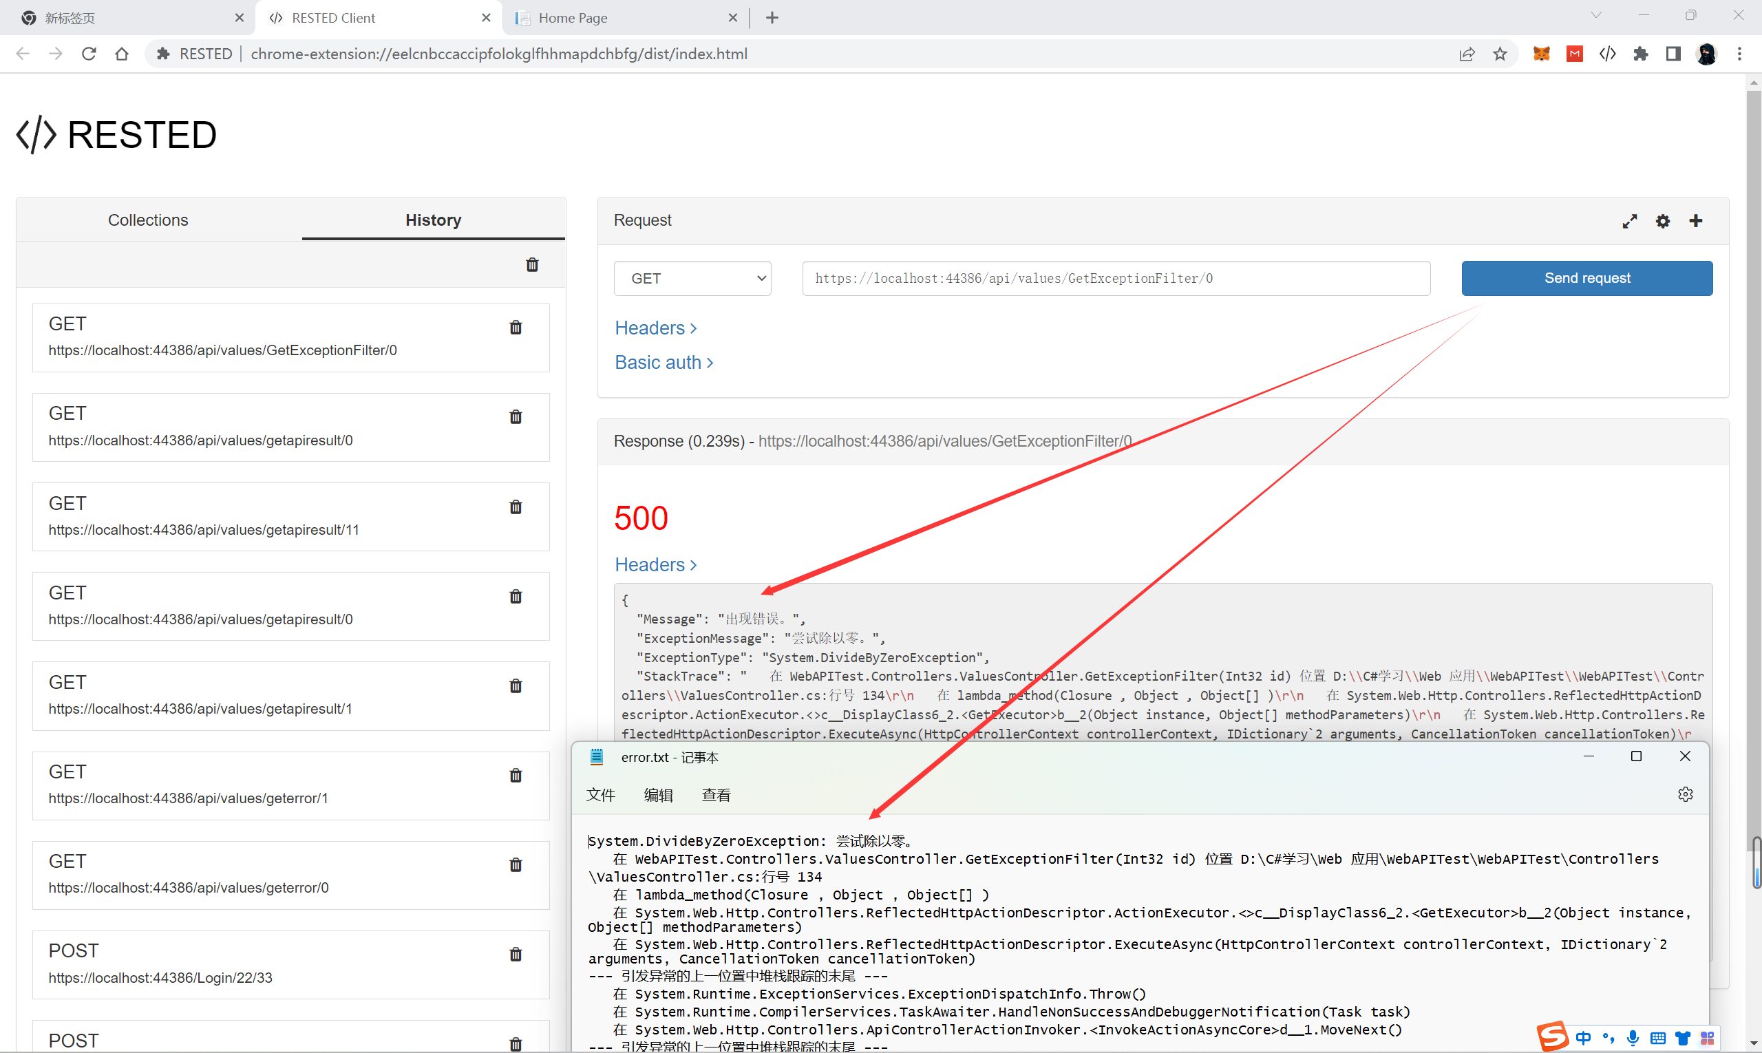
Task: Expand the request panel to fullscreen
Action: pyautogui.click(x=1629, y=222)
